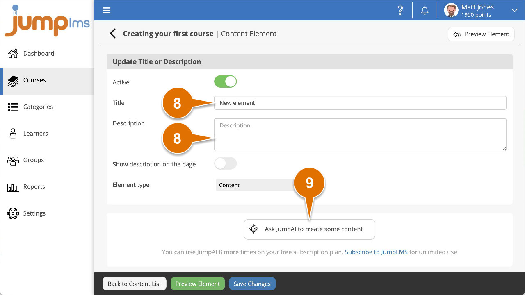Open the hamburger navigation menu
Image resolution: width=525 pixels, height=295 pixels.
tap(106, 10)
